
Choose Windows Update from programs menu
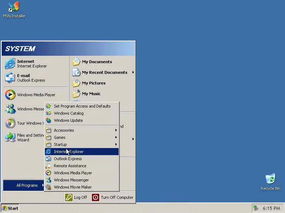coord(82,120)
